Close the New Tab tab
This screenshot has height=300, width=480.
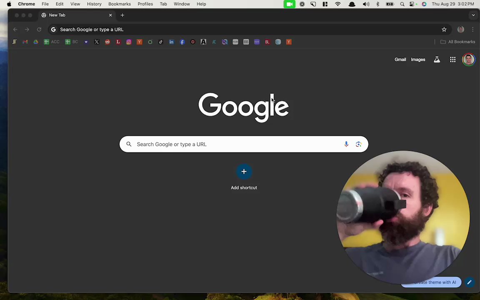110,15
